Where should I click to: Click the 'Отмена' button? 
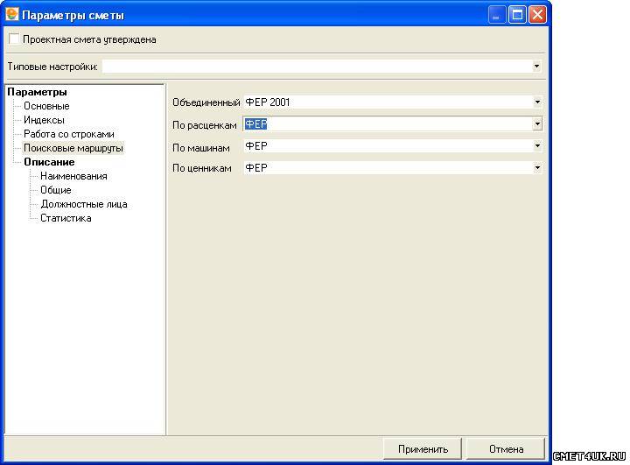coord(506,449)
